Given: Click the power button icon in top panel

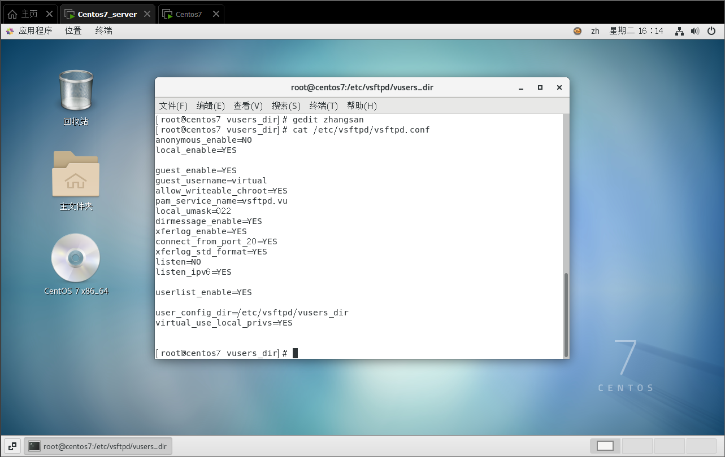Looking at the screenshot, I should coord(711,31).
